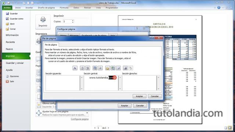Viewport: 235px width, 132px height.
Task: Confirm footer with Aceptar in Pie de página
Action: [x=140, y=96]
